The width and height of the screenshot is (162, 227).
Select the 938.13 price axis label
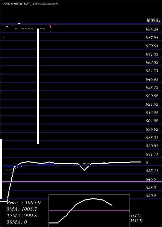(x=152, y=88)
